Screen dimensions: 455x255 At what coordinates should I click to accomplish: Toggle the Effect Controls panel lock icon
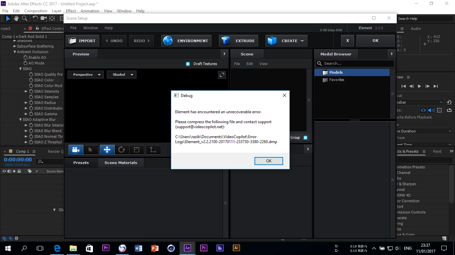point(37,29)
